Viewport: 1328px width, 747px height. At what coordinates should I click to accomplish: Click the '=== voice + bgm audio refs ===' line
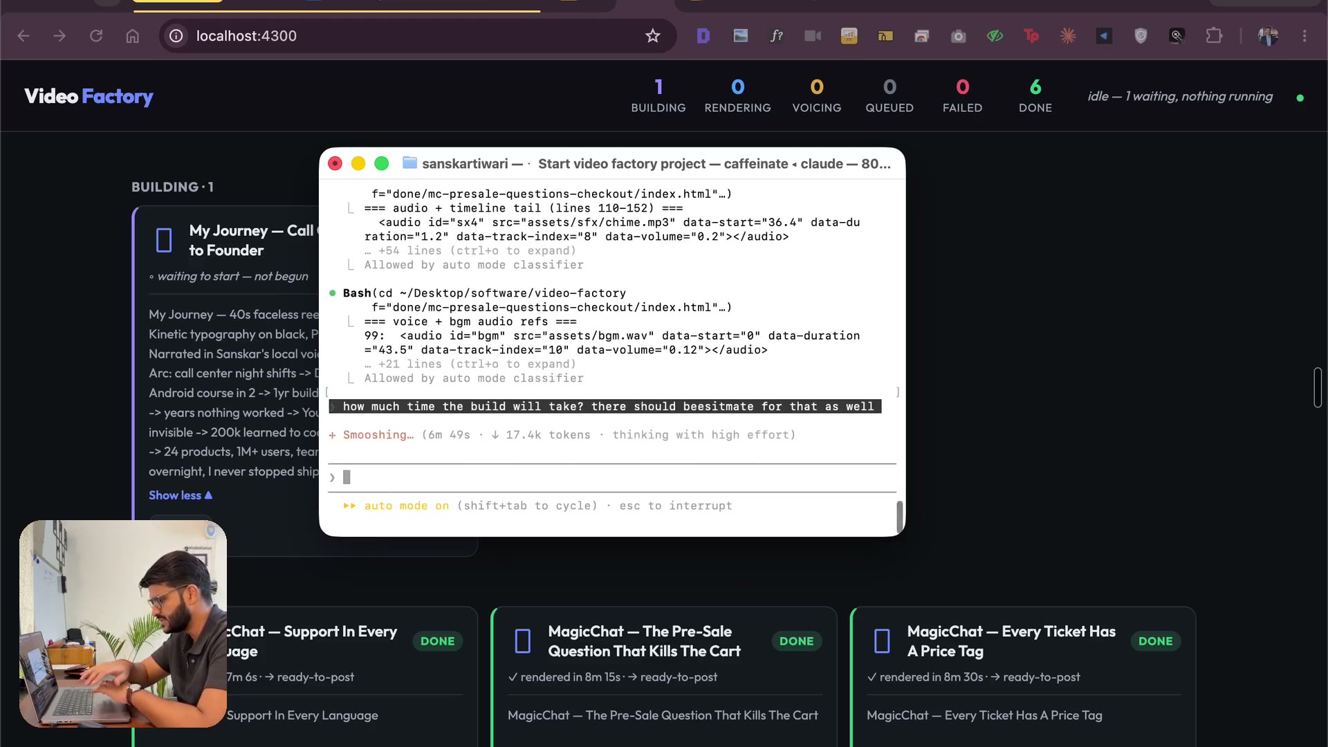point(470,322)
